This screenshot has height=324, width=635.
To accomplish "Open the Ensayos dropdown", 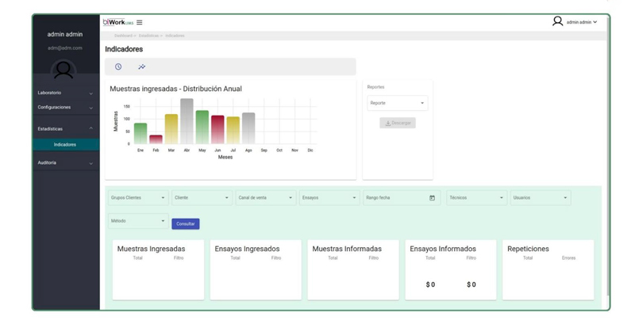I will tap(329, 198).
